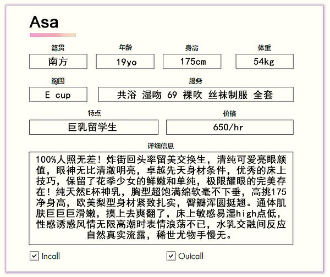Click the 体重 label
Image resolution: width=330 pixels, height=277 pixels.
coord(265,48)
